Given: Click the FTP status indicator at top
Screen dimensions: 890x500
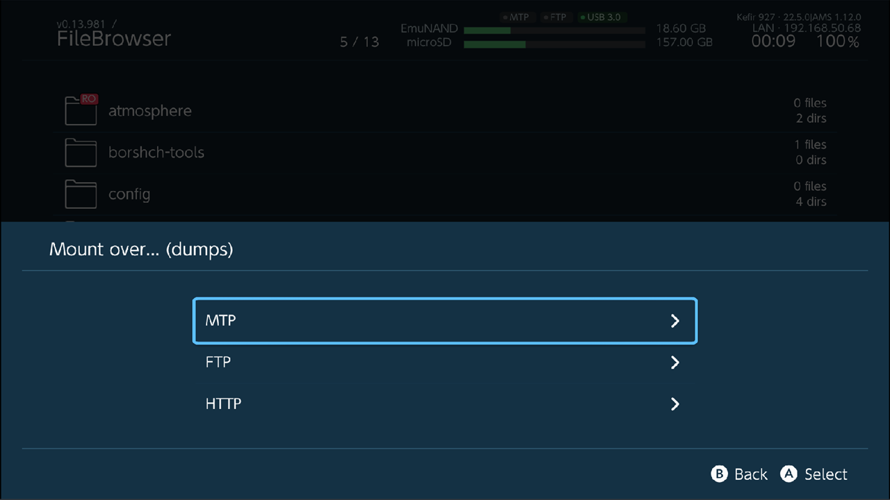Looking at the screenshot, I should pyautogui.click(x=555, y=17).
